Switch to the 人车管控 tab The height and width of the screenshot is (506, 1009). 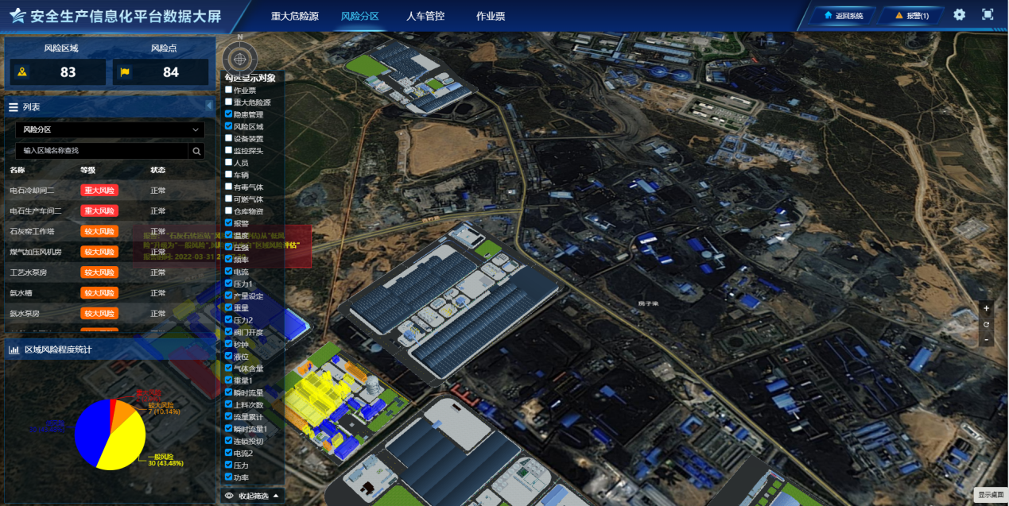tap(425, 16)
